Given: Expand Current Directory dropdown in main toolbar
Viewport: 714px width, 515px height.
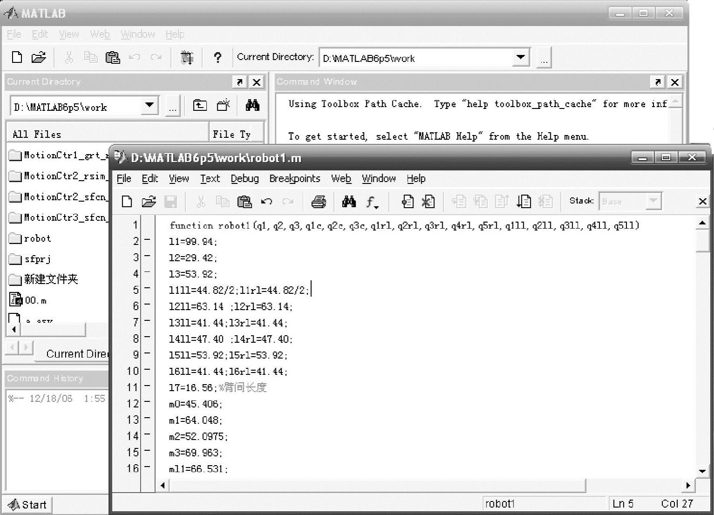Looking at the screenshot, I should [x=520, y=57].
